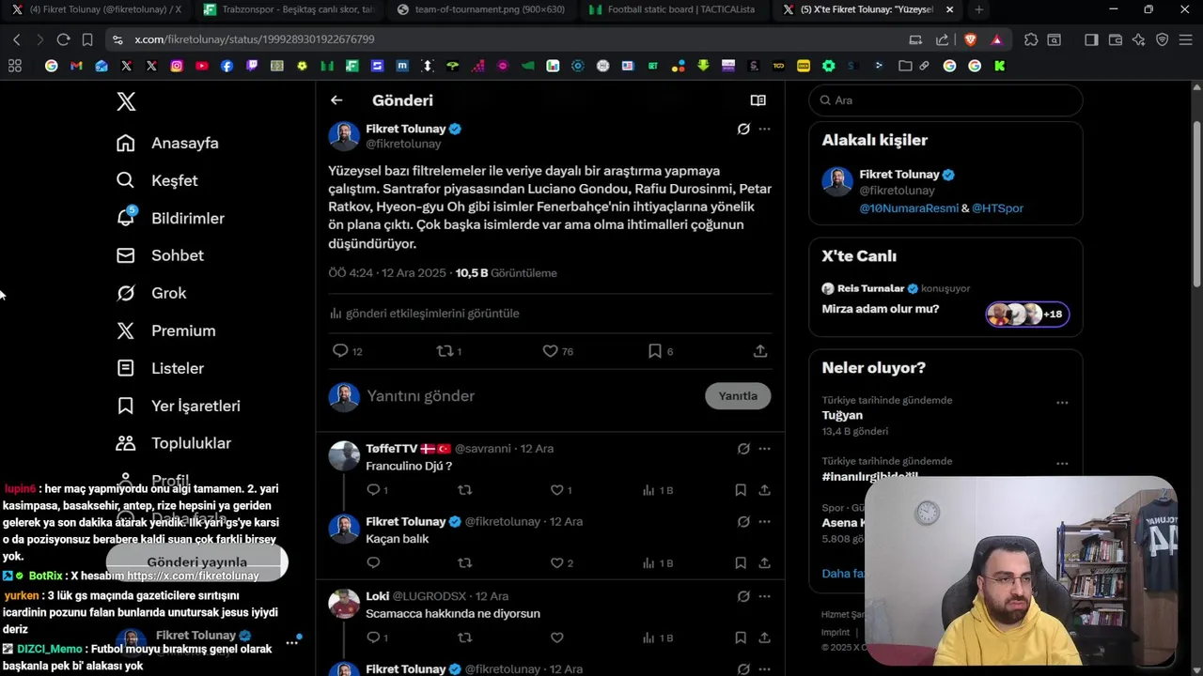Open Premium page

[x=165, y=330]
